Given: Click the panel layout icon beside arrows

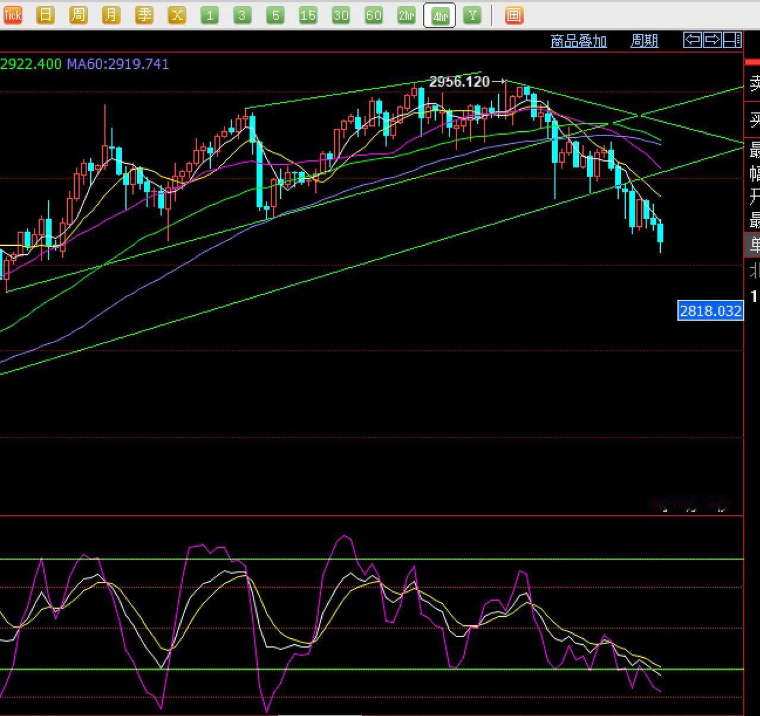Looking at the screenshot, I should (x=732, y=40).
